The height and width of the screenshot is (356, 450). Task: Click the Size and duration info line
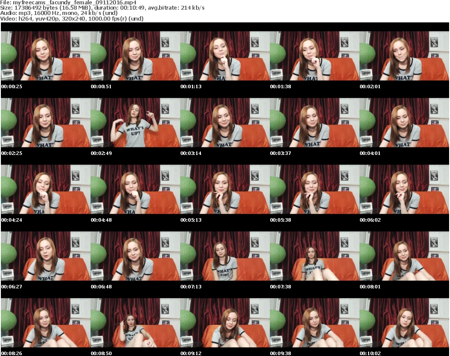coord(102,8)
